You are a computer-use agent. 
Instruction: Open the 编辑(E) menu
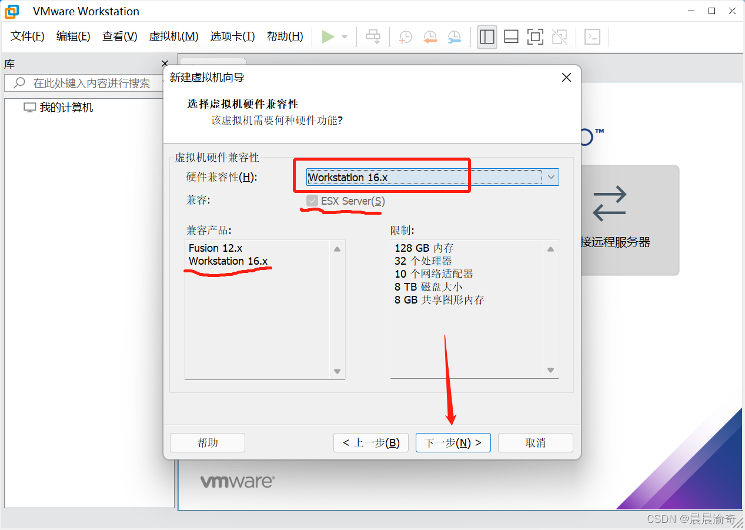point(74,36)
